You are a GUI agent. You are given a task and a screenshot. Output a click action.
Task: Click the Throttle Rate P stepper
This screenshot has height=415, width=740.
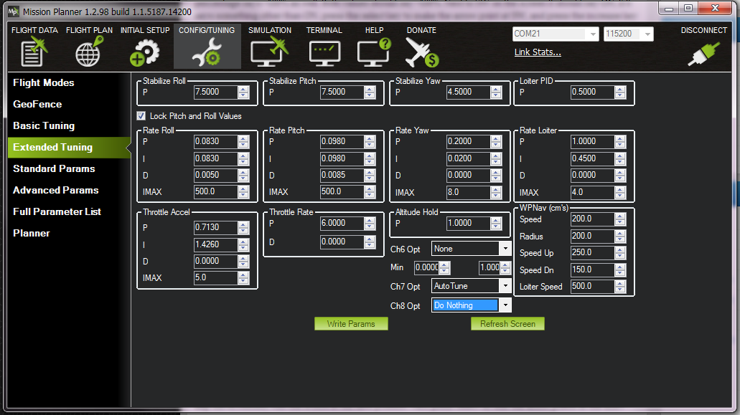tap(370, 224)
